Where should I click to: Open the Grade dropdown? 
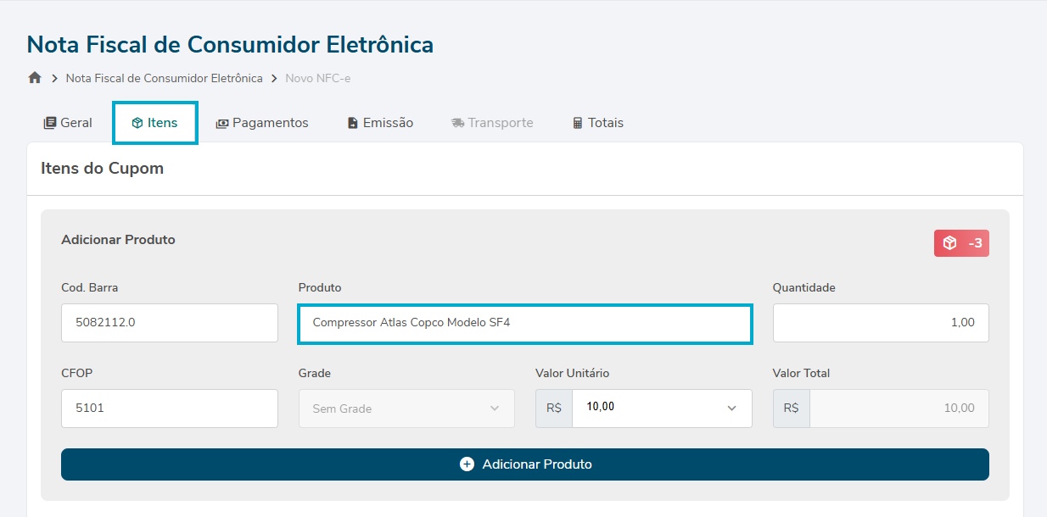point(406,409)
